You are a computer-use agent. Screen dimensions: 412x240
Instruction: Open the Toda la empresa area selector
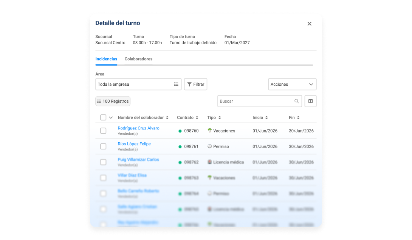point(138,84)
